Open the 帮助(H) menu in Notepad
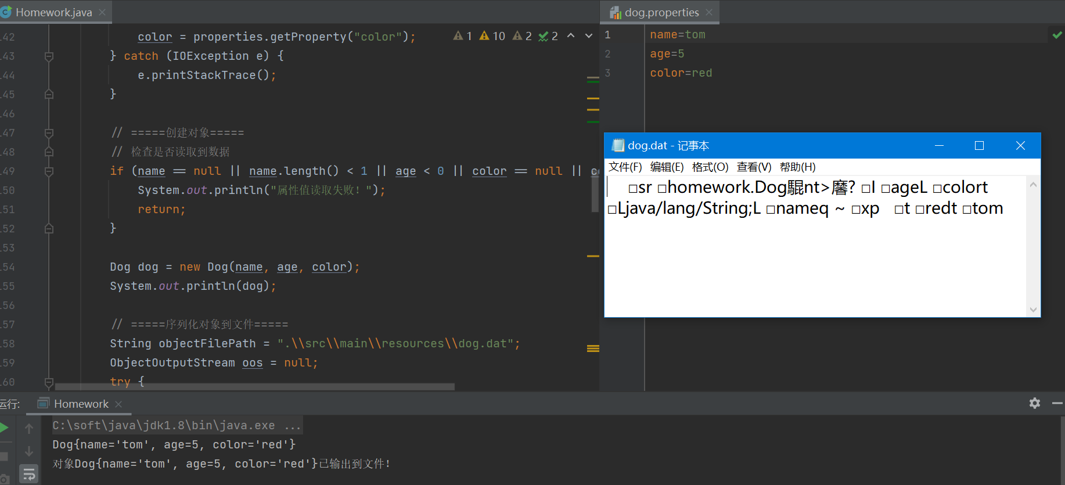Screen dimensions: 1065x485 (797, 167)
